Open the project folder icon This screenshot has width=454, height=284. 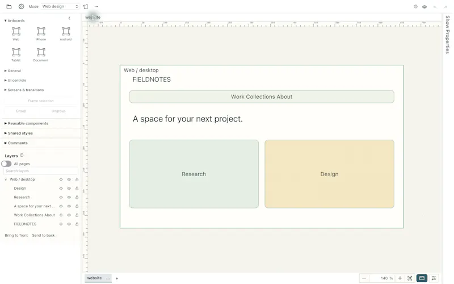click(9, 6)
